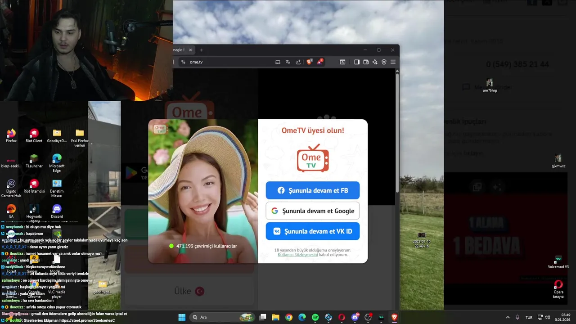Open Opera from the taskbar
This screenshot has width=576, height=324.
pos(342,317)
